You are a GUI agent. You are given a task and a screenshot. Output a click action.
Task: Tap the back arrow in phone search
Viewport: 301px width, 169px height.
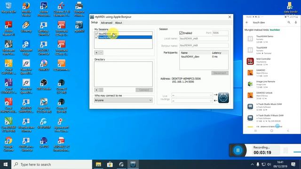coord(247,23)
